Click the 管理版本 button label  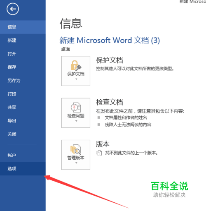76,158
